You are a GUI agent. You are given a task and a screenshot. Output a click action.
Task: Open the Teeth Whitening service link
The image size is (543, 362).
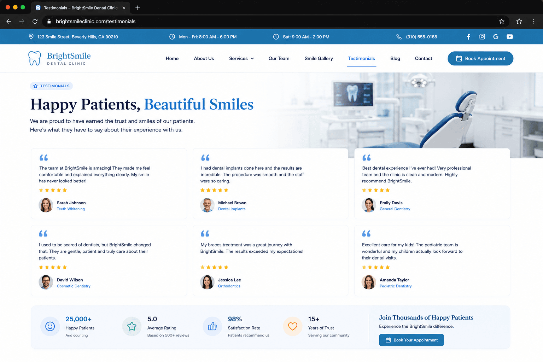tap(71, 209)
